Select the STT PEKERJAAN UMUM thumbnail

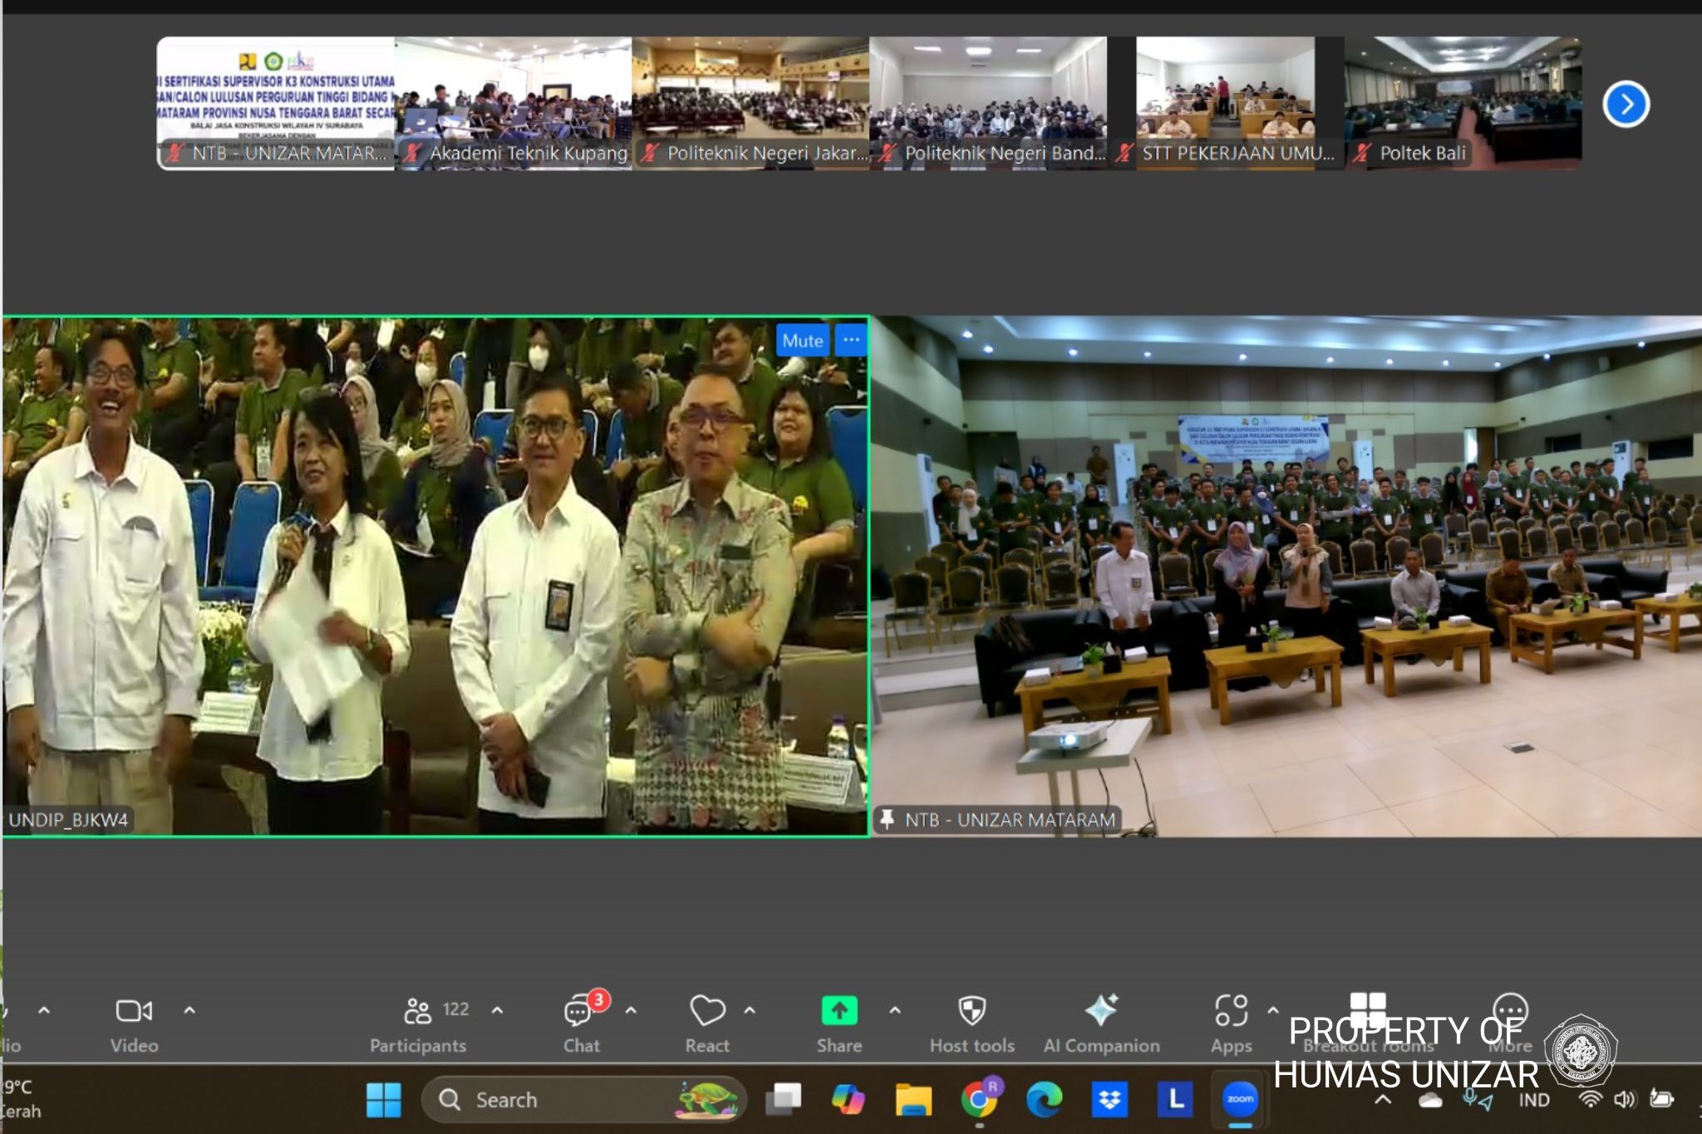1226,103
